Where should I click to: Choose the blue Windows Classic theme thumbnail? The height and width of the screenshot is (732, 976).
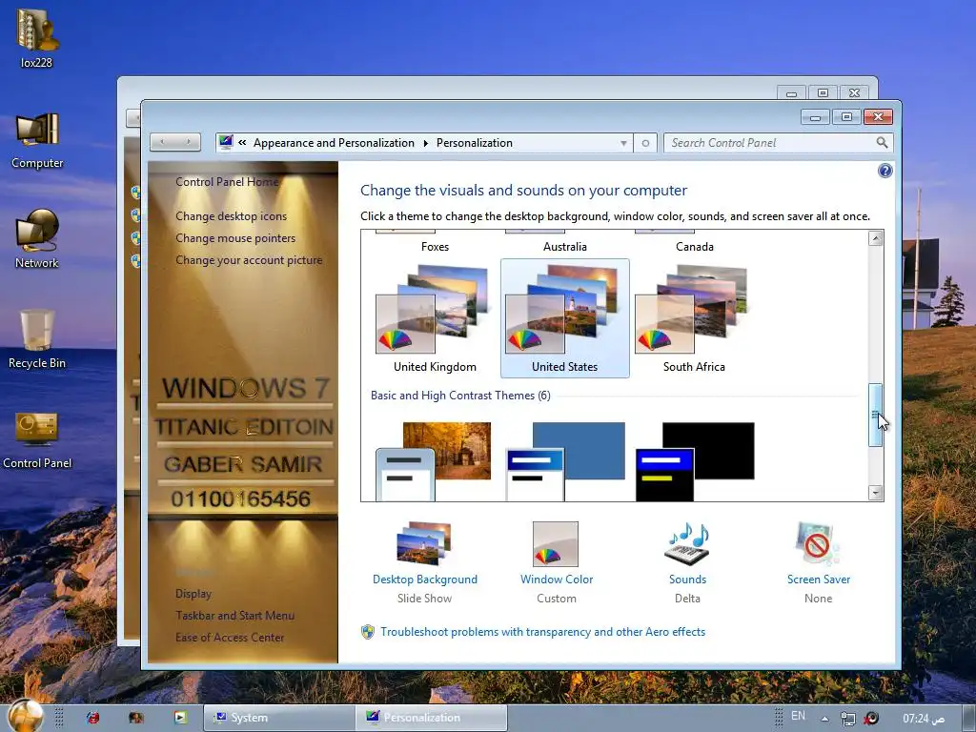[x=564, y=461]
